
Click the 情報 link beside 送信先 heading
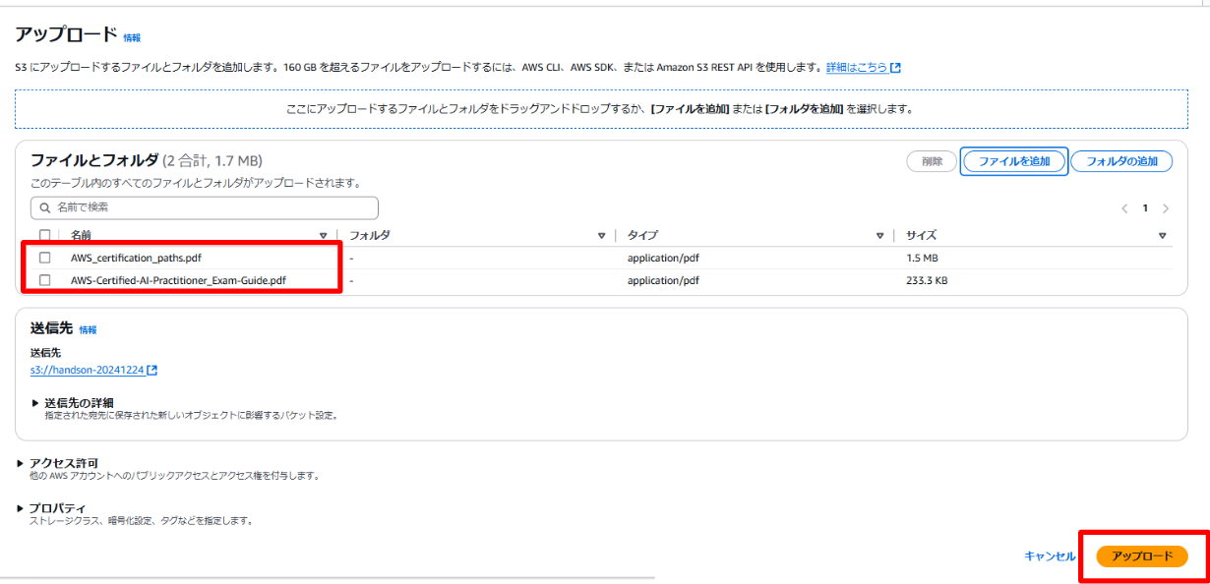(88, 330)
